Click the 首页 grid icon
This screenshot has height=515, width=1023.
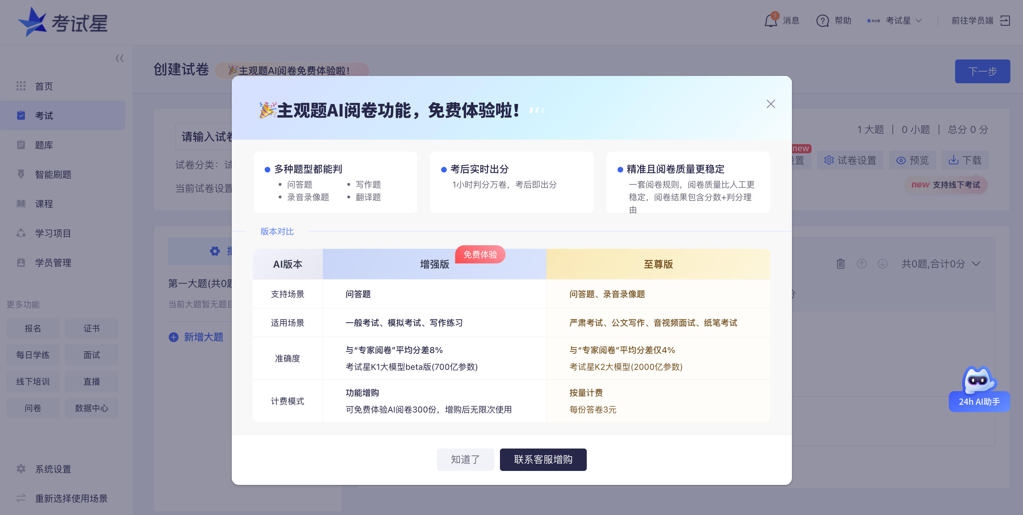21,86
